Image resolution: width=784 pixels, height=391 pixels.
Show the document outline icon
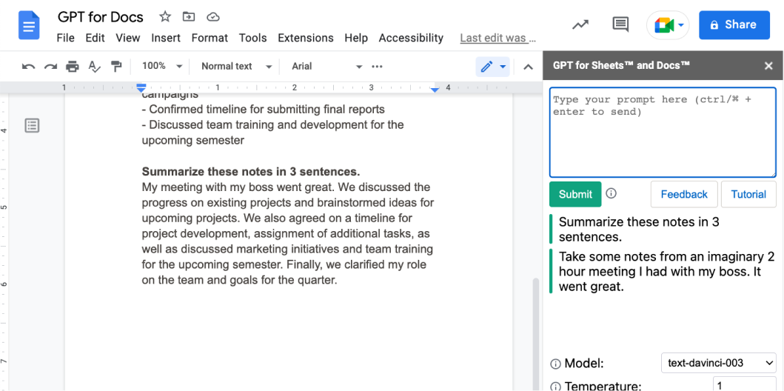(32, 125)
